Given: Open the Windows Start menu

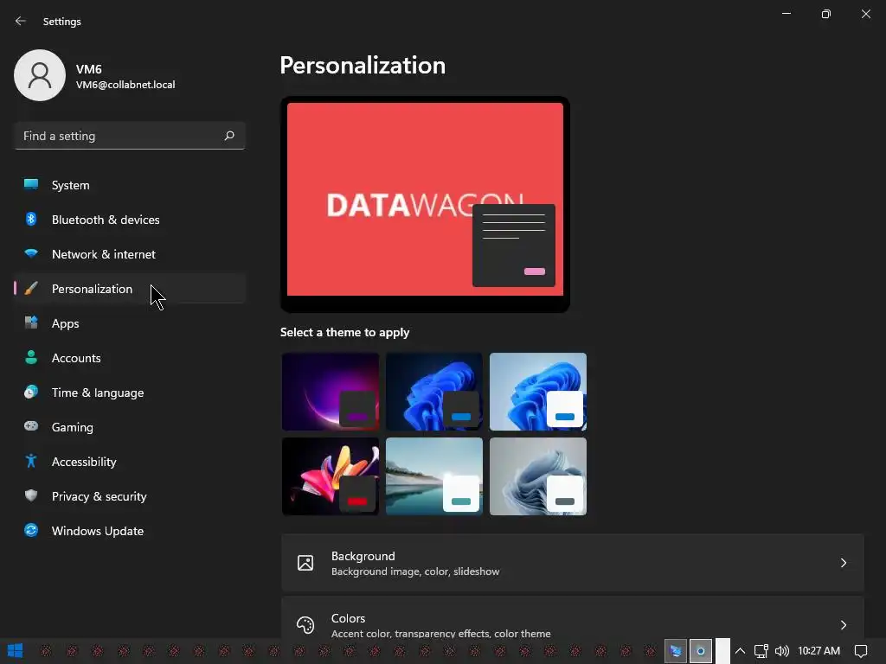Looking at the screenshot, I should (x=16, y=651).
